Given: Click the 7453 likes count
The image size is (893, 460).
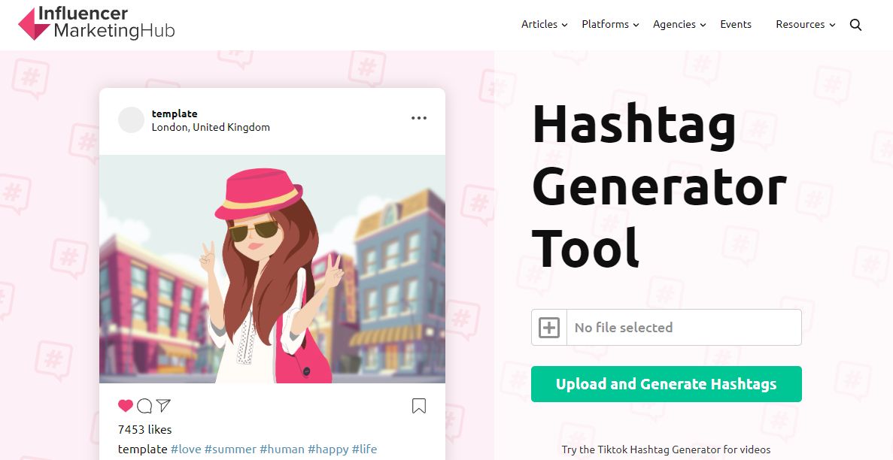Looking at the screenshot, I should [144, 429].
